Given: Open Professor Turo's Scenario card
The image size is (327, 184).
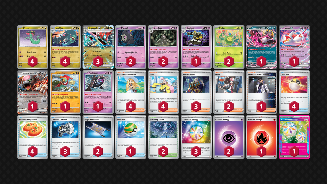Looking at the screenshot, I should [262, 92].
